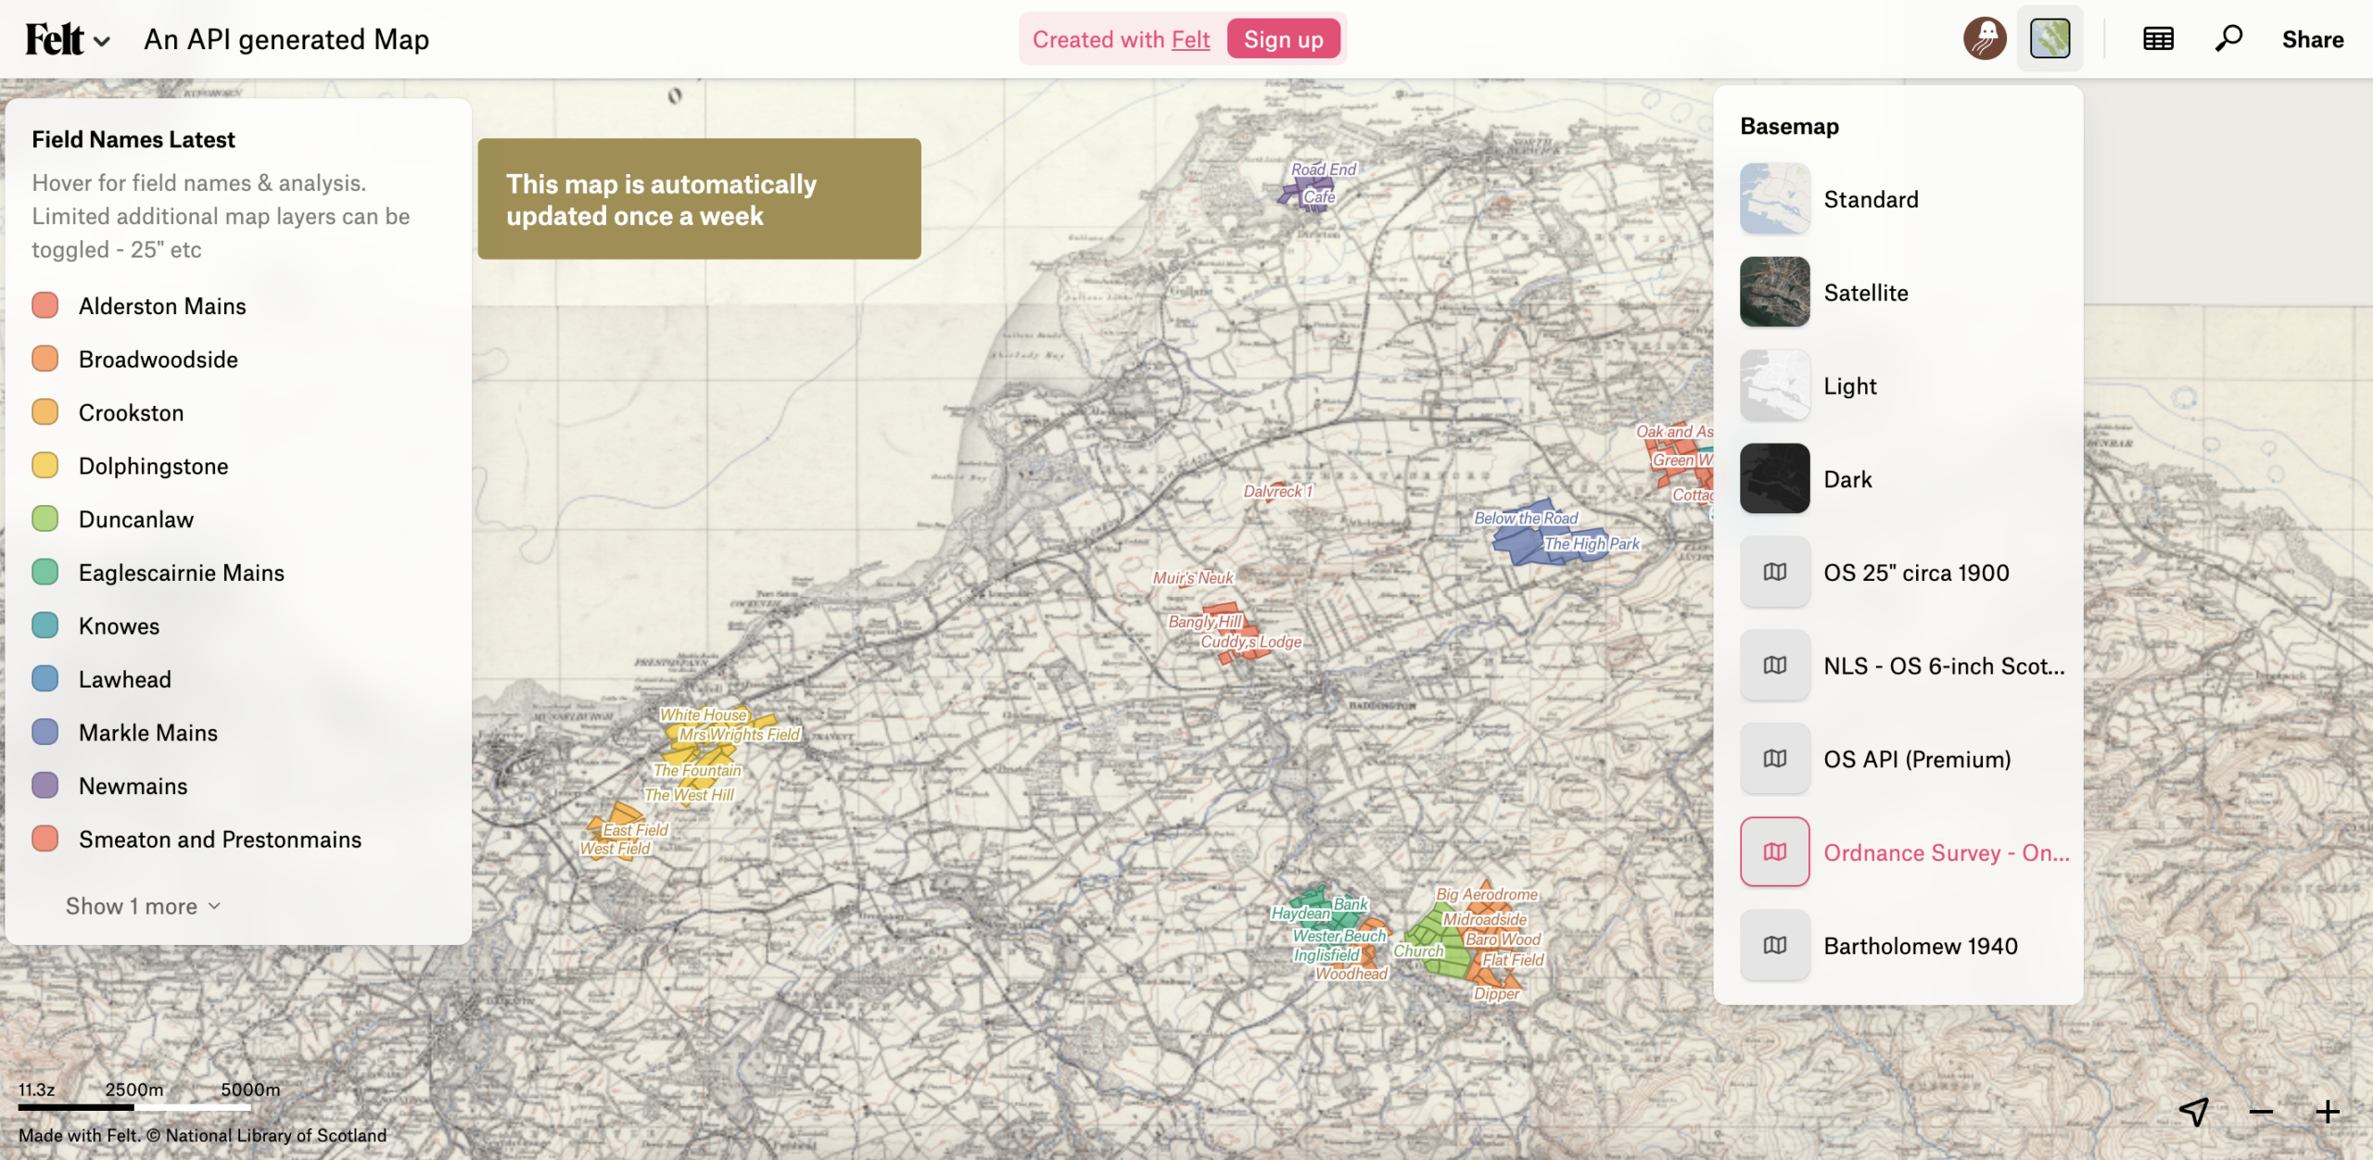Select NLS - OS 6-inch Scotland basemap
2373x1160 pixels.
(x=1943, y=666)
